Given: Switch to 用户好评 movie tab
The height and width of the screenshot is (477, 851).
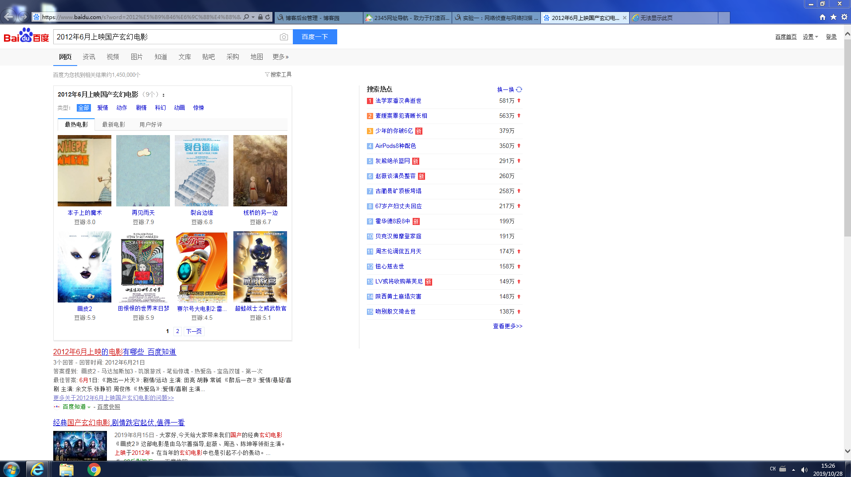Looking at the screenshot, I should coord(151,124).
